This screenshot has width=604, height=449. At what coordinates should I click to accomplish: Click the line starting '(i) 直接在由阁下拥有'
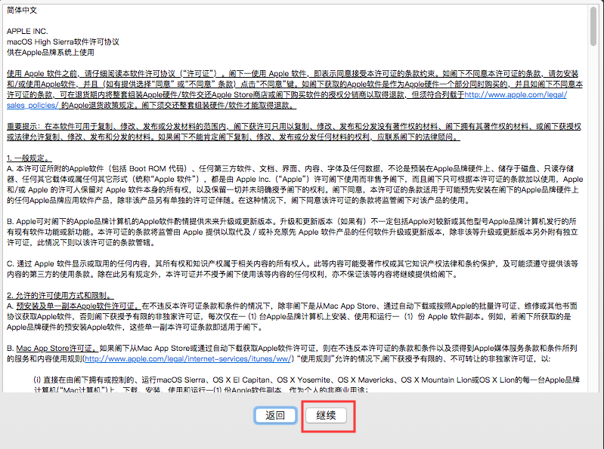pyautogui.click(x=307, y=380)
